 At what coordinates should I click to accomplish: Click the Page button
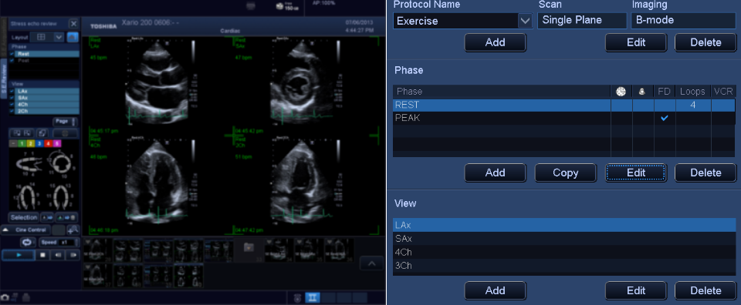[65, 122]
